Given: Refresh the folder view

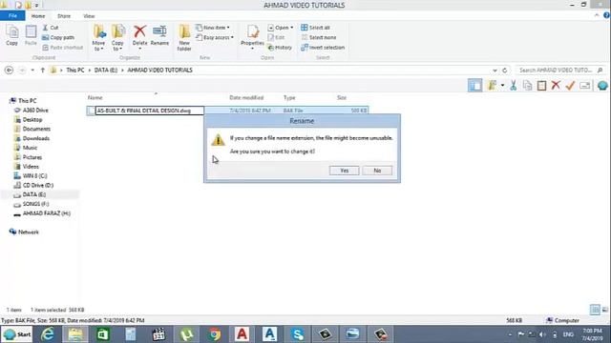Looking at the screenshot, I should point(505,71).
